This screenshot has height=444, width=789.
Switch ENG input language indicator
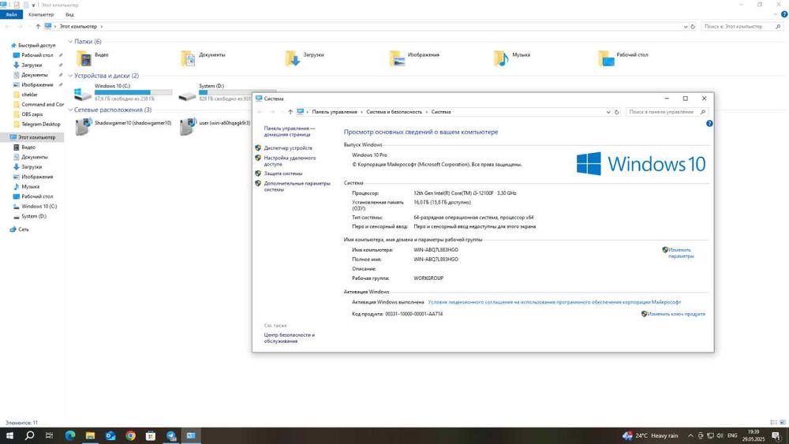click(x=732, y=435)
